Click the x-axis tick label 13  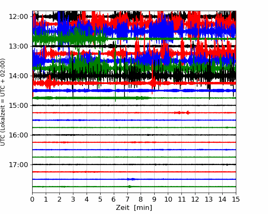pos(209,199)
